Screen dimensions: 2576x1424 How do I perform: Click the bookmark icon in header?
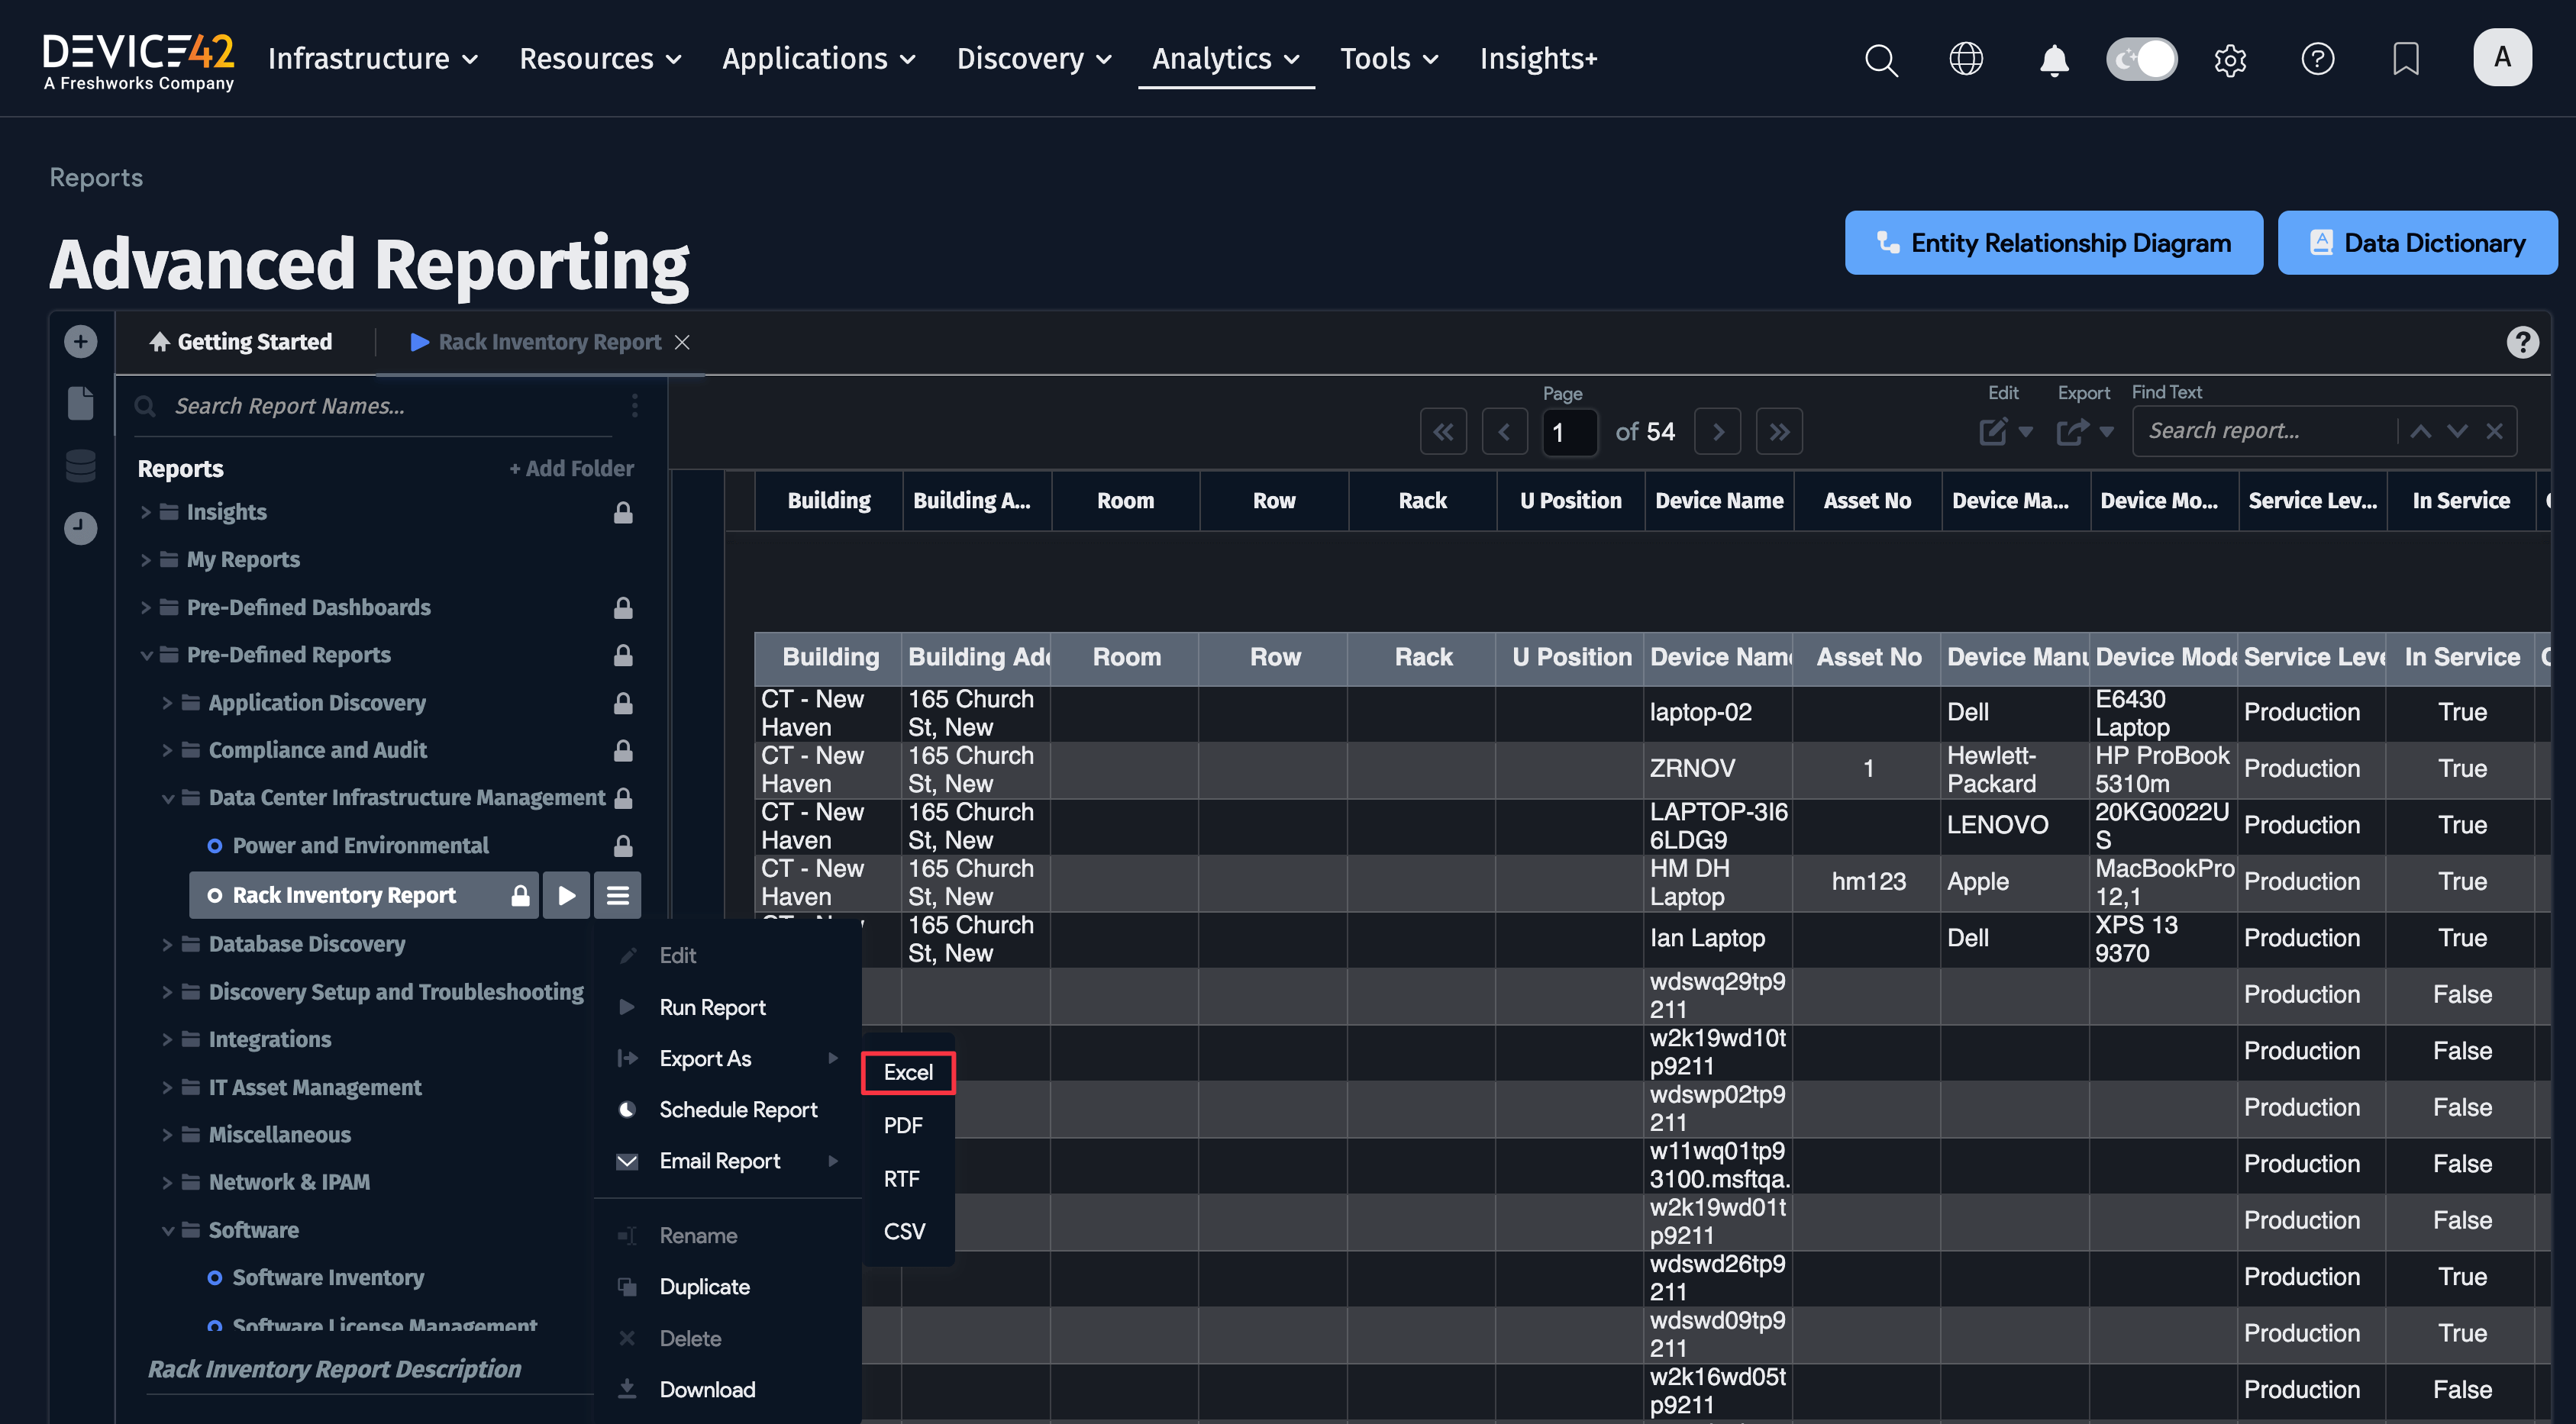(2405, 59)
